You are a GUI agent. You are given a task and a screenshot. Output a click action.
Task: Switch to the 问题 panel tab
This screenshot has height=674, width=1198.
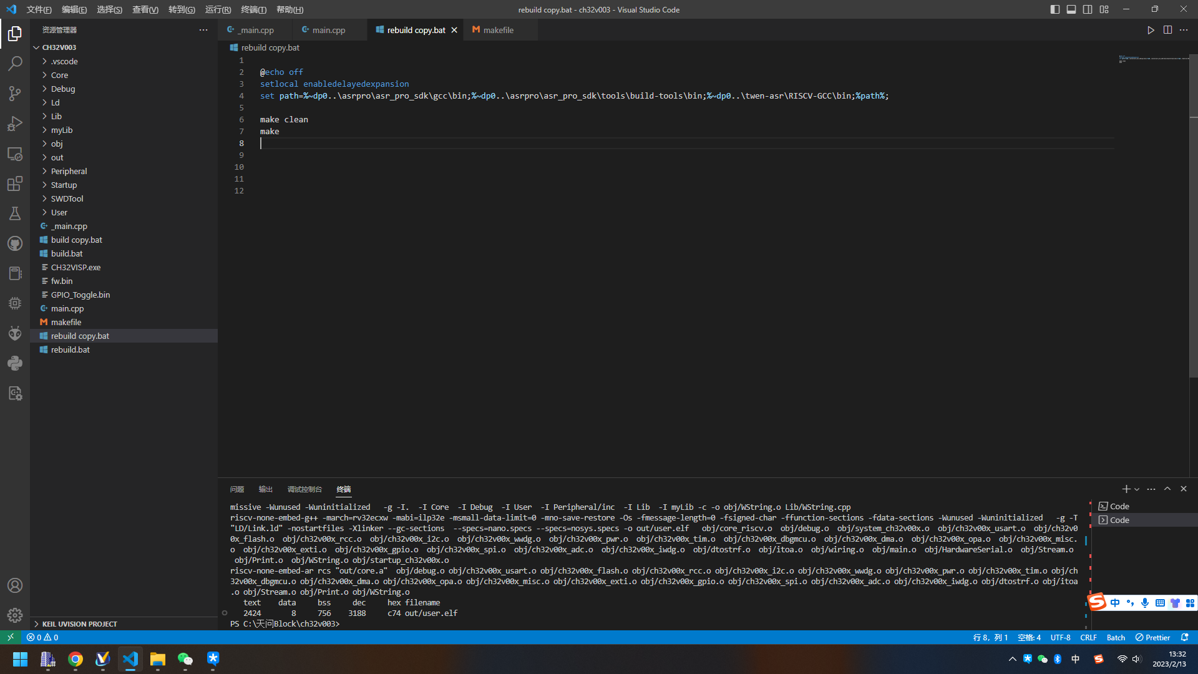[237, 489]
